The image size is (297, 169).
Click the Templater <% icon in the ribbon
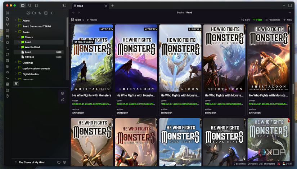coord(8,72)
